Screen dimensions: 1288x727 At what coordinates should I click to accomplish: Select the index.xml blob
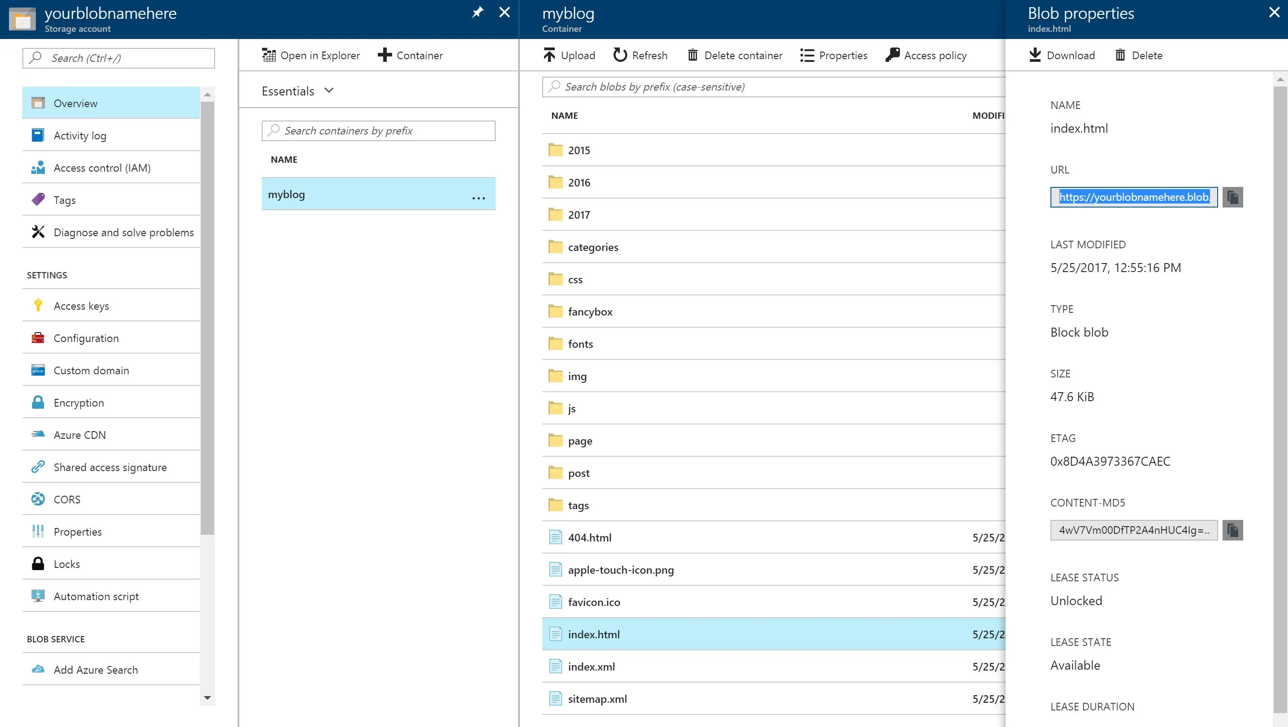(x=774, y=666)
